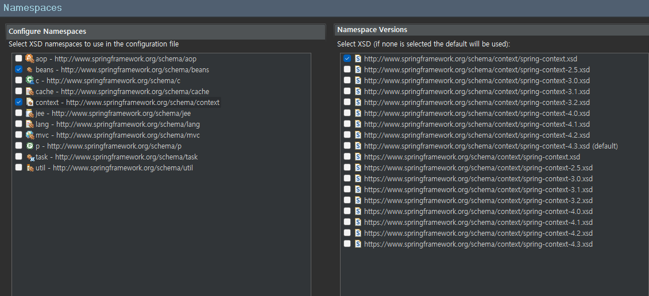Enable the mvc namespace checkbox
Image resolution: width=649 pixels, height=296 pixels.
pyautogui.click(x=18, y=134)
